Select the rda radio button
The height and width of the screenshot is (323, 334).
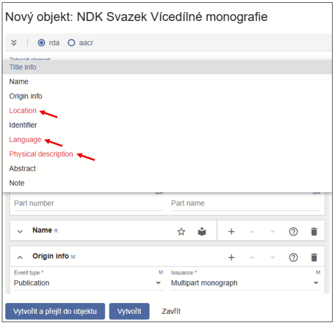pos(41,43)
